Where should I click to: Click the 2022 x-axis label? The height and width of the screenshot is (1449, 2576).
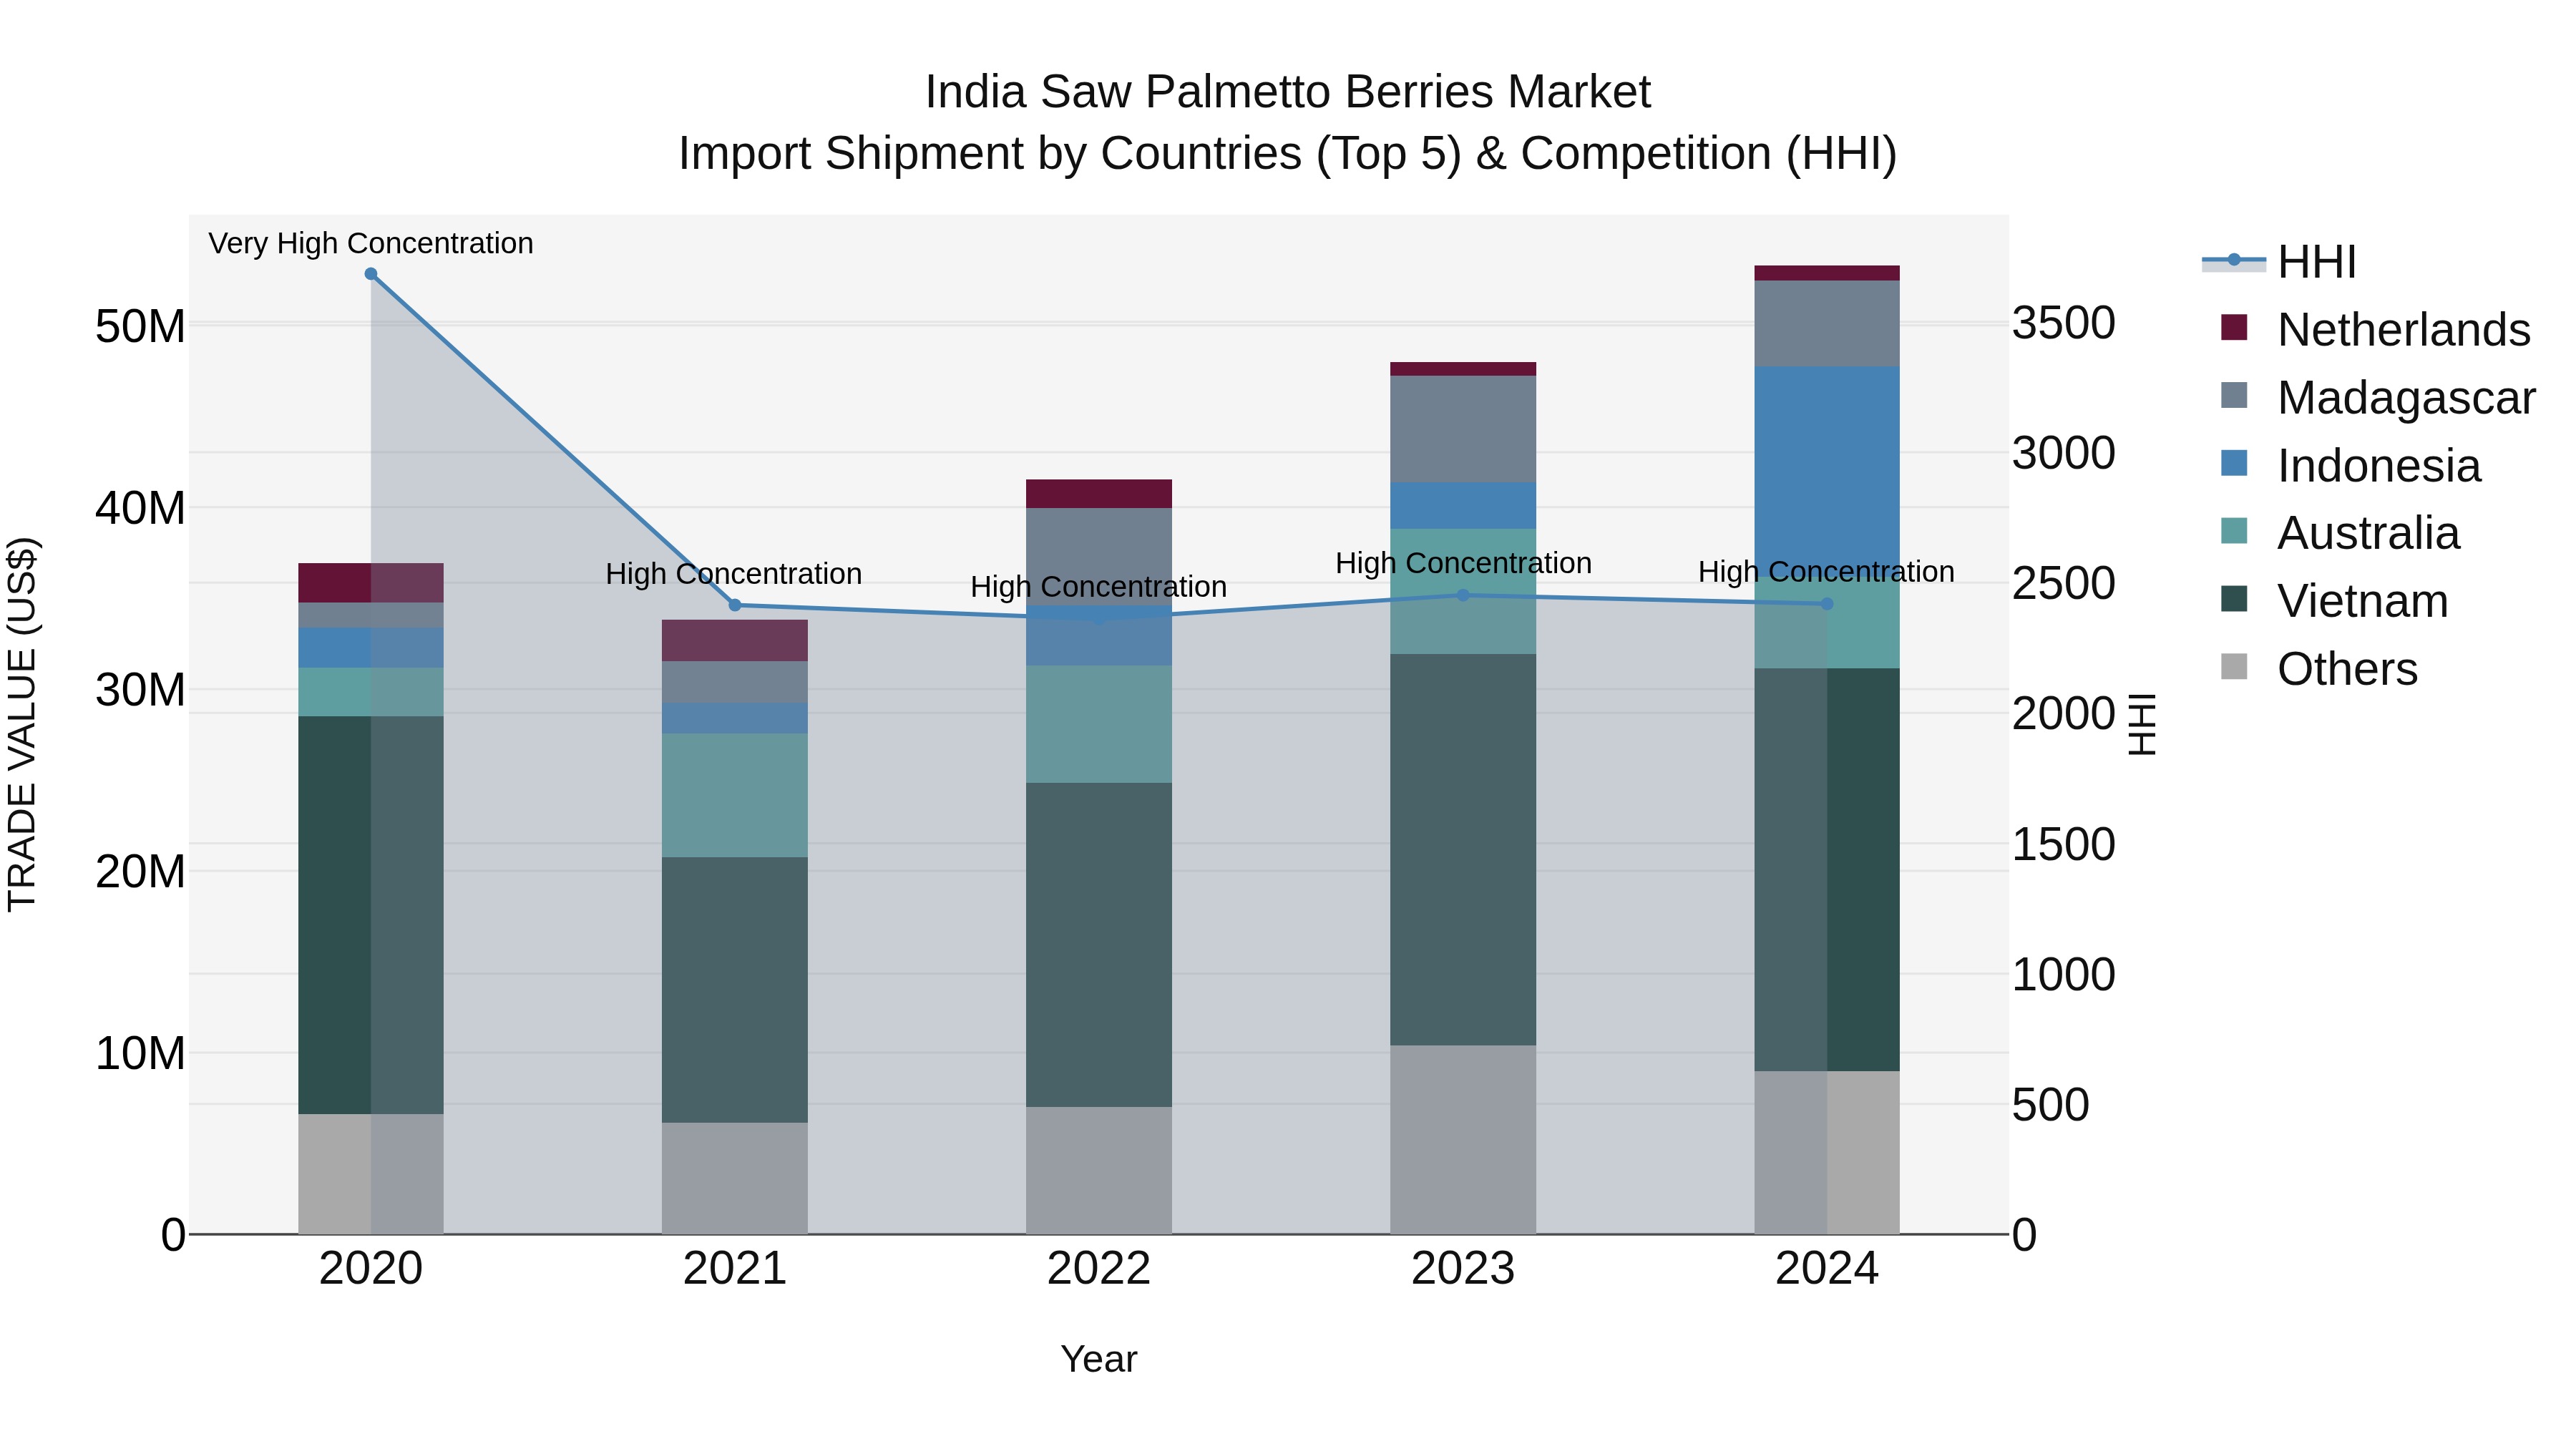tap(1099, 1269)
